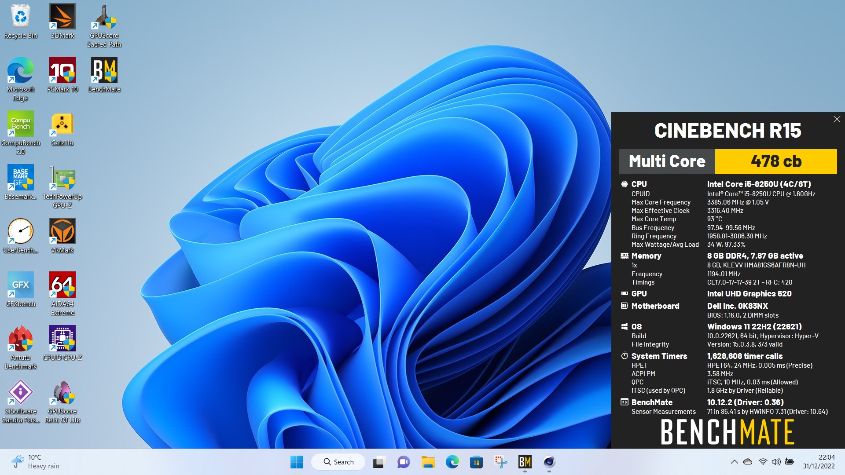
Task: Select the TechPowerUp GPU-Z icon
Action: [x=62, y=187]
